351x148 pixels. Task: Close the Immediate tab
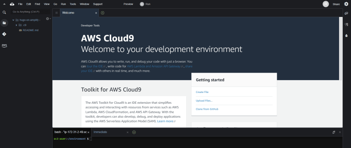(128, 132)
